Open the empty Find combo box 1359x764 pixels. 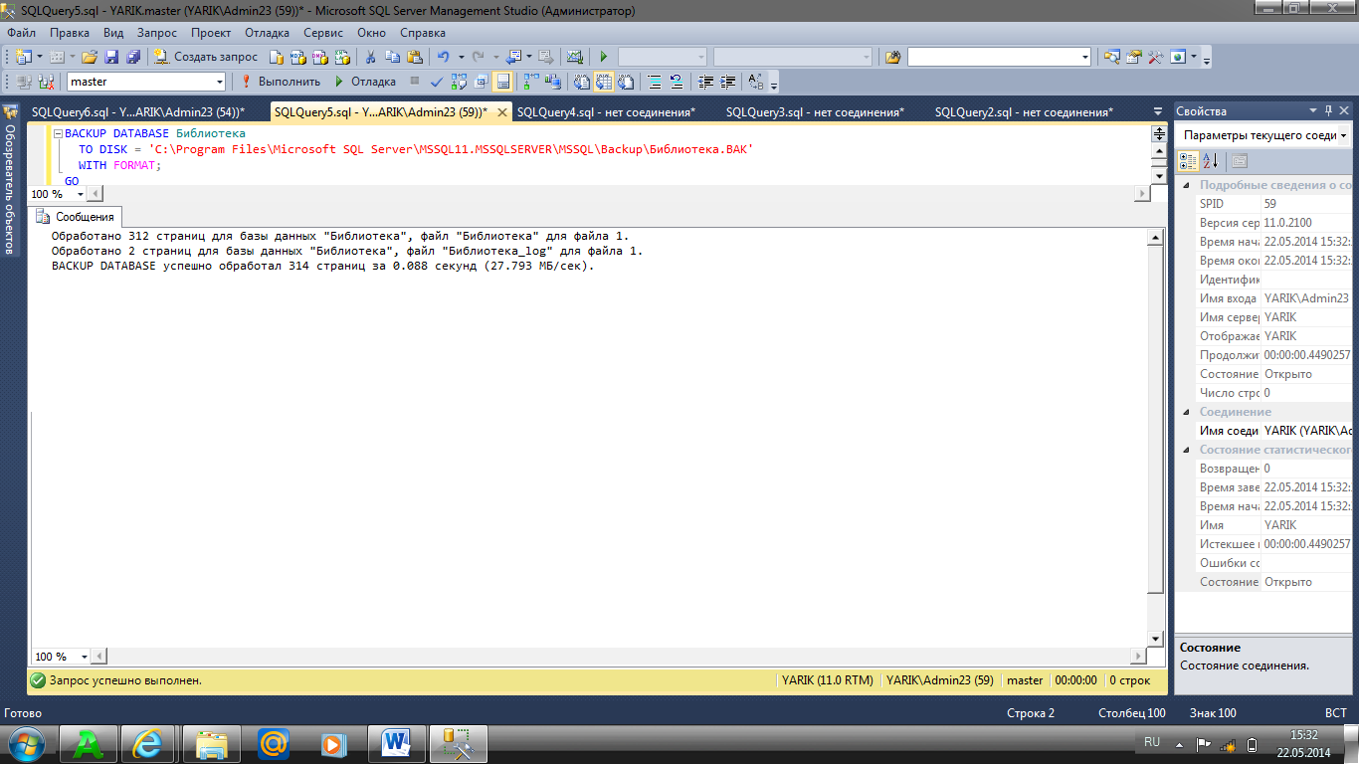coord(1000,57)
